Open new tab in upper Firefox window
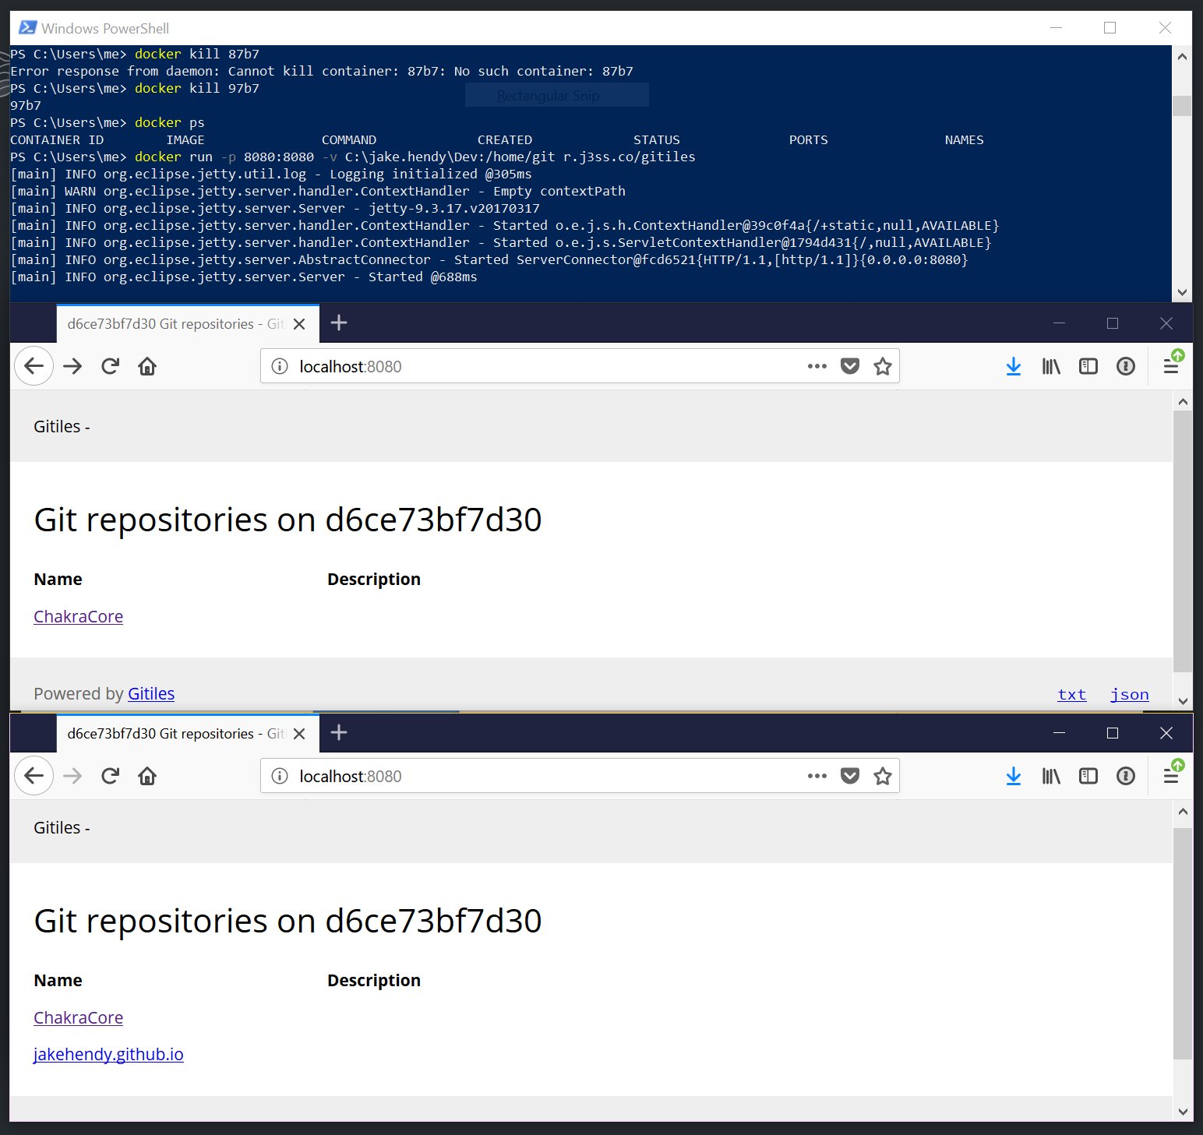The height and width of the screenshot is (1135, 1203). (339, 323)
